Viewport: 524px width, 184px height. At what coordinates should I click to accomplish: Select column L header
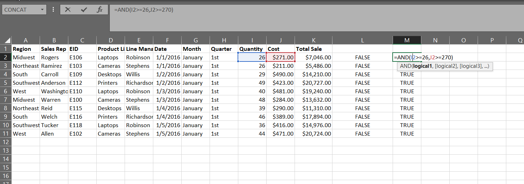[x=363, y=40]
